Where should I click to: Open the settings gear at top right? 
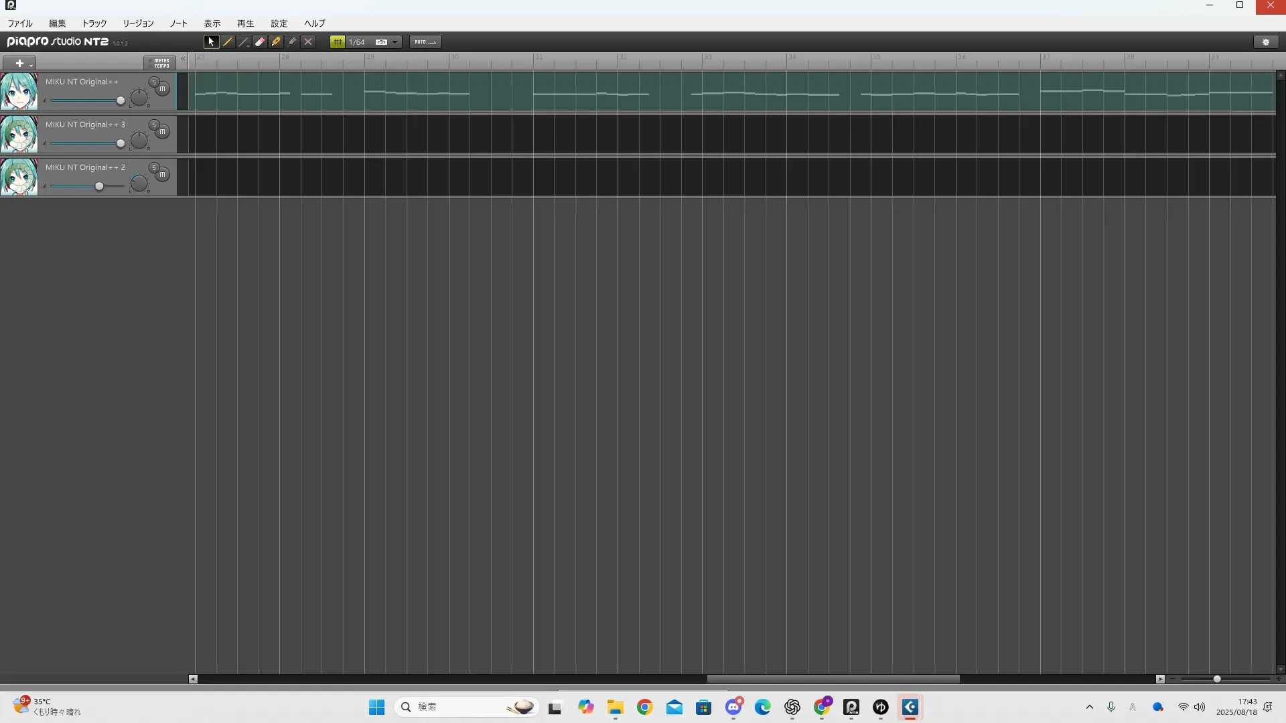click(x=1265, y=42)
